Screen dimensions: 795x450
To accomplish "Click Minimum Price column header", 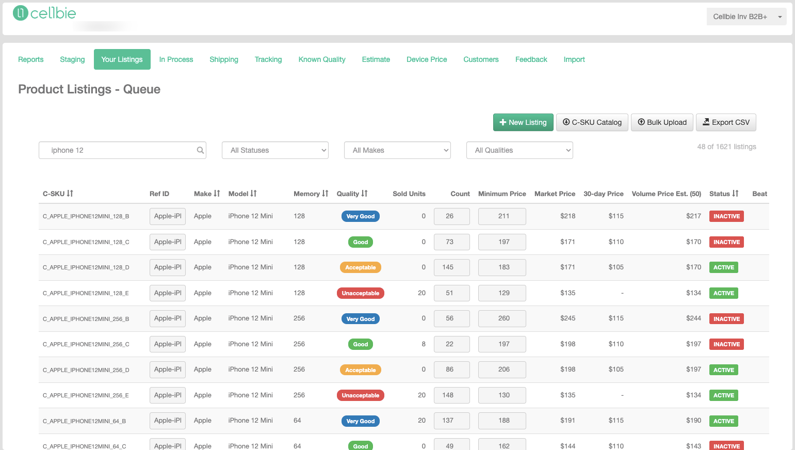I will [x=502, y=194].
